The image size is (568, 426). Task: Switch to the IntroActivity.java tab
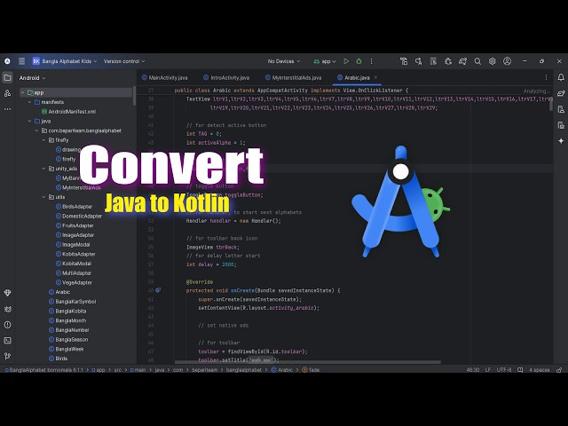pos(226,77)
